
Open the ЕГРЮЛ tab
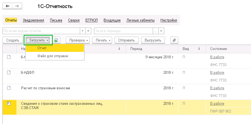(x=92, y=20)
